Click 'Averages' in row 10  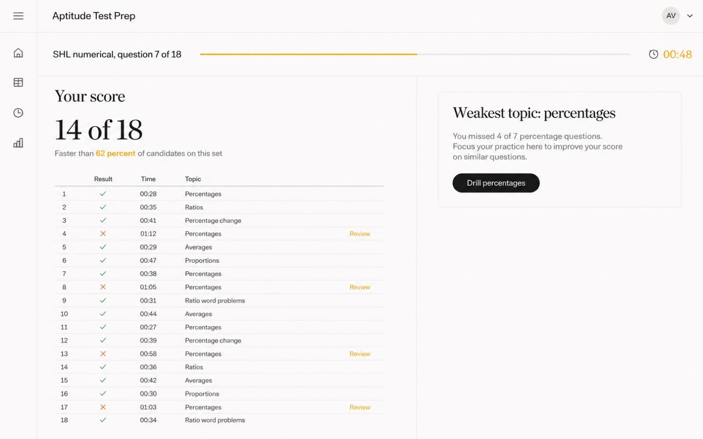[198, 314]
